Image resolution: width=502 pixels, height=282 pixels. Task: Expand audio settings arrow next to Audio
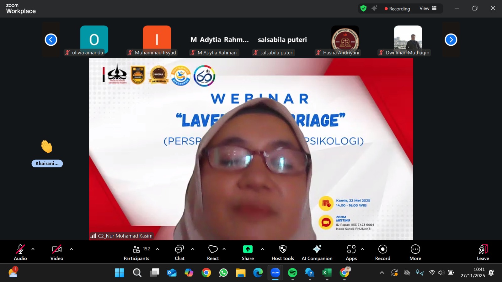pos(33,249)
